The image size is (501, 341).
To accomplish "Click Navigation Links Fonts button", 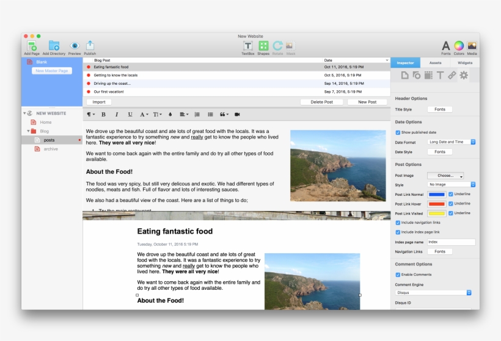I will tap(440, 252).
